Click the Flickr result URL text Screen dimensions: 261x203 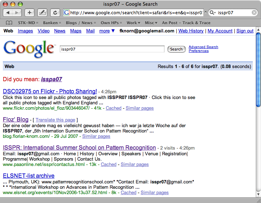click(46, 108)
